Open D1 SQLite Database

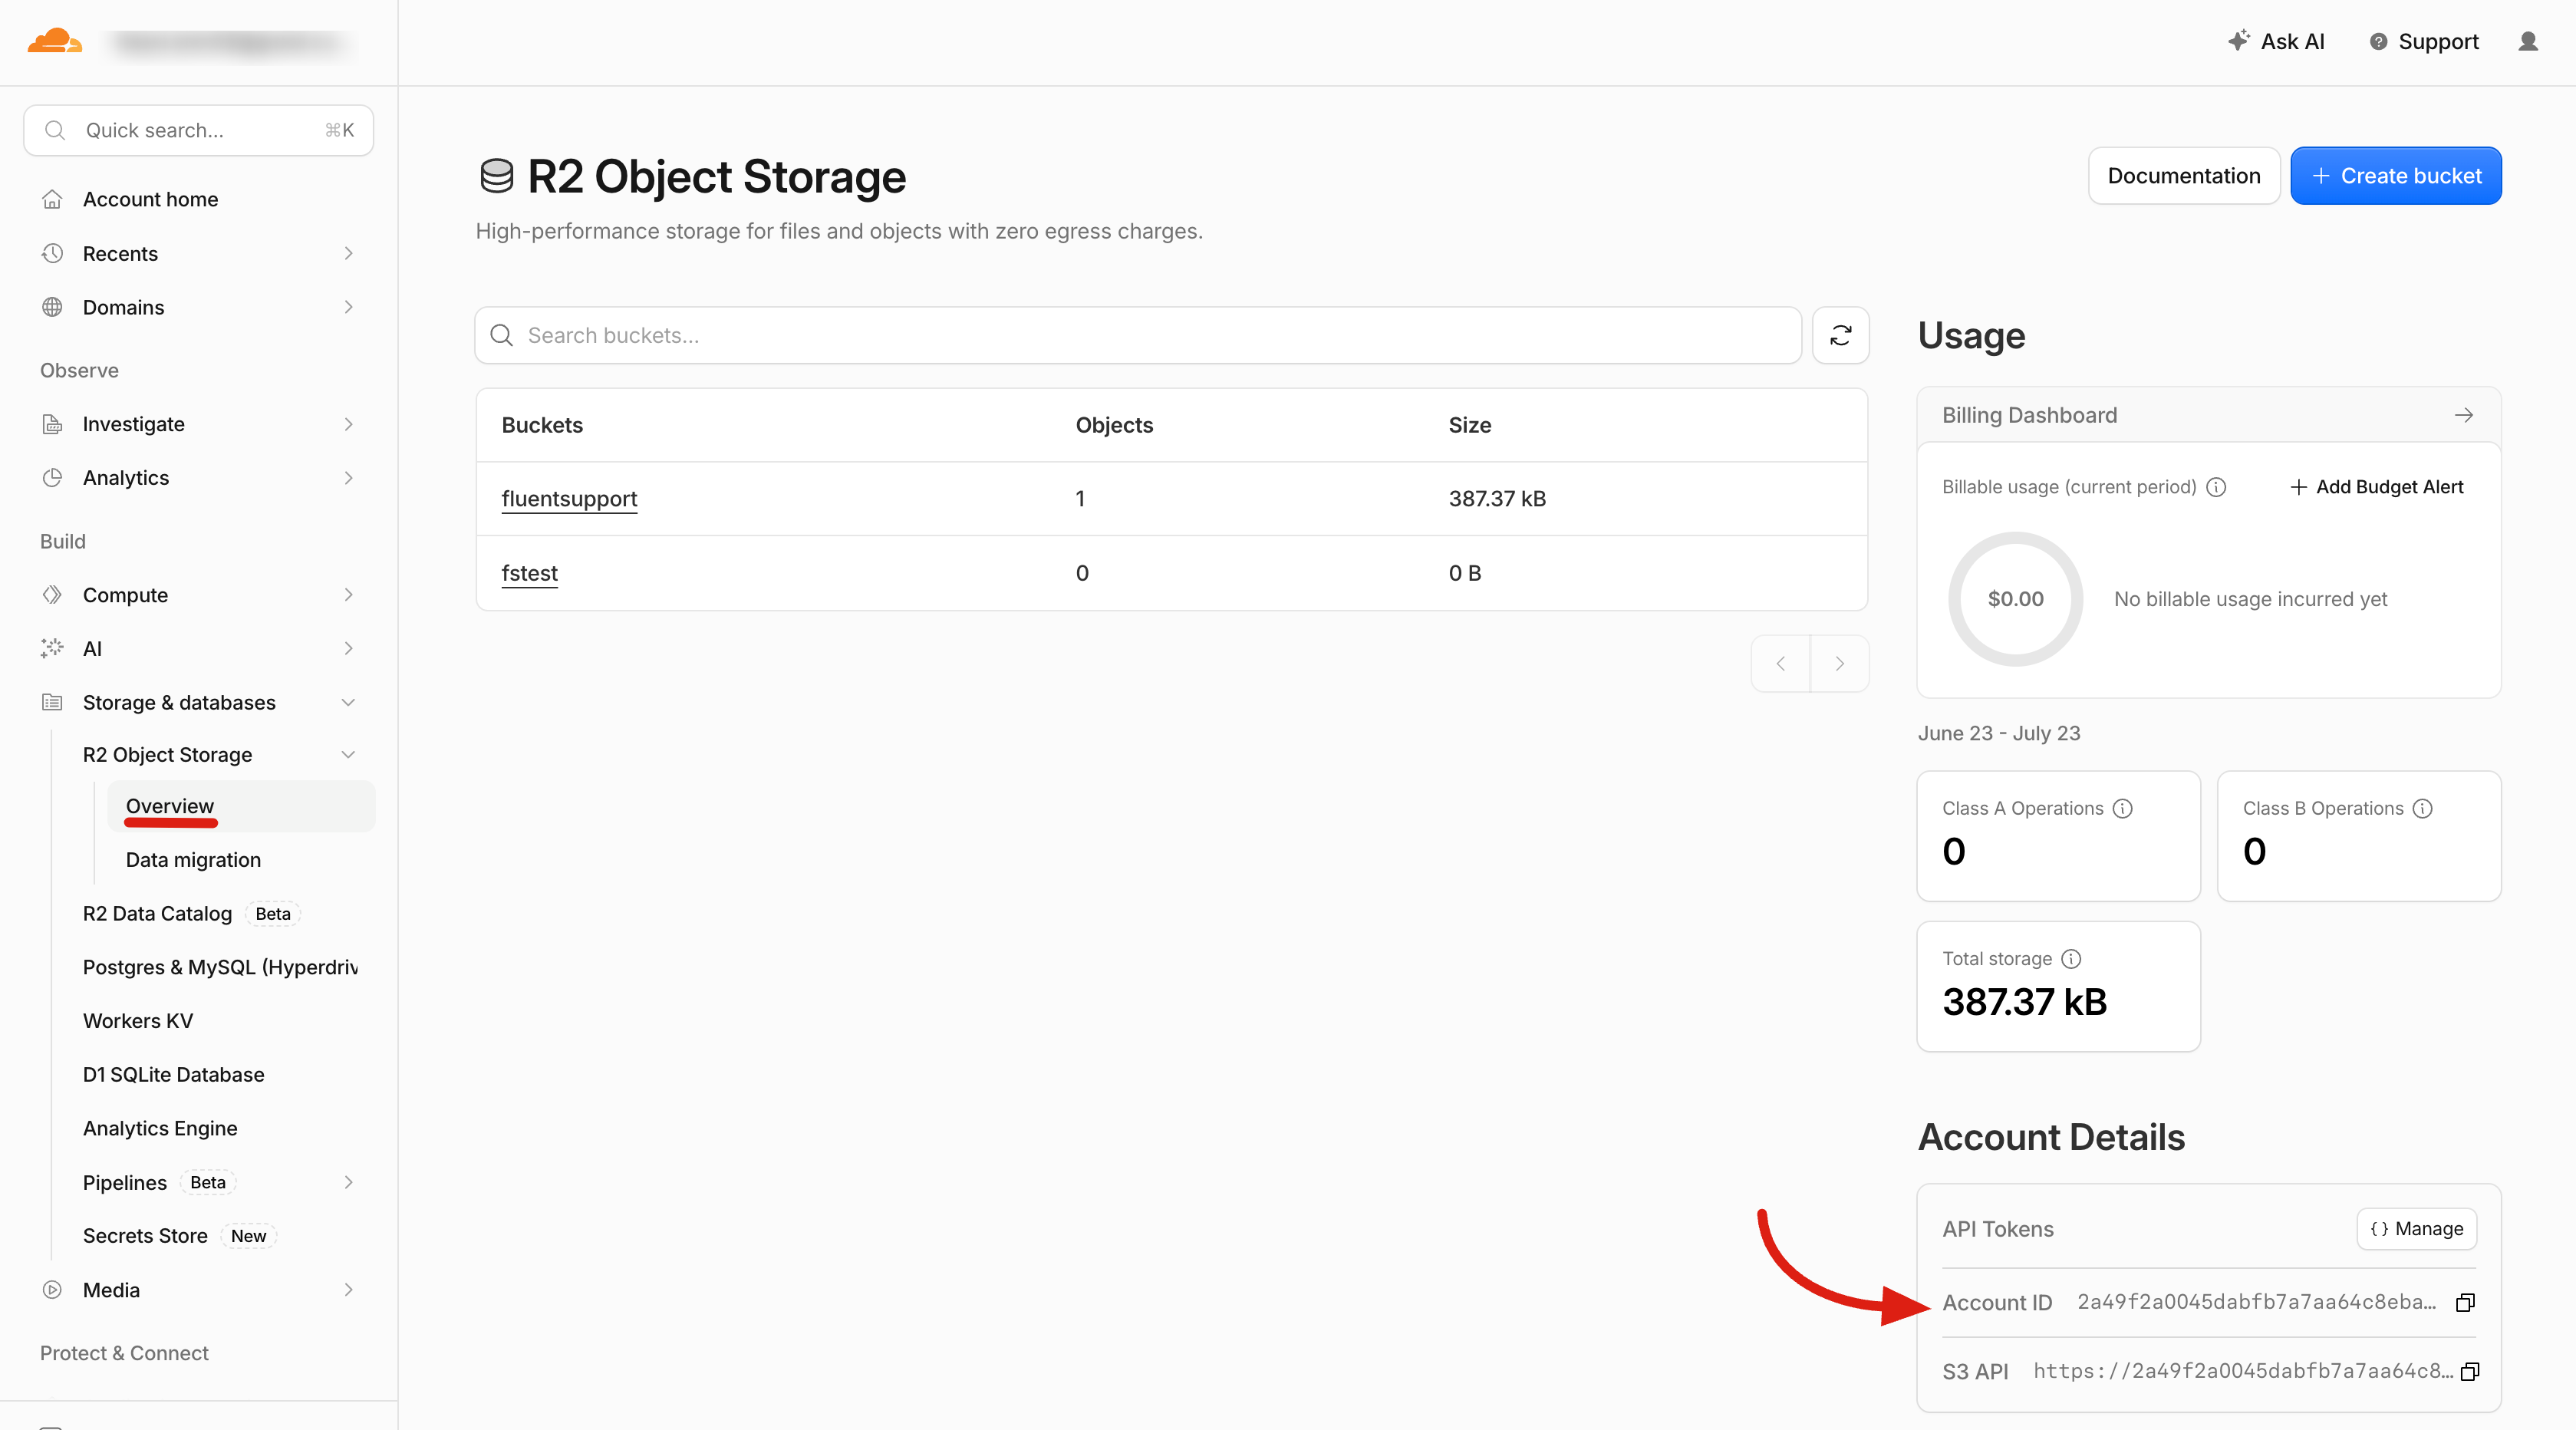(174, 1075)
